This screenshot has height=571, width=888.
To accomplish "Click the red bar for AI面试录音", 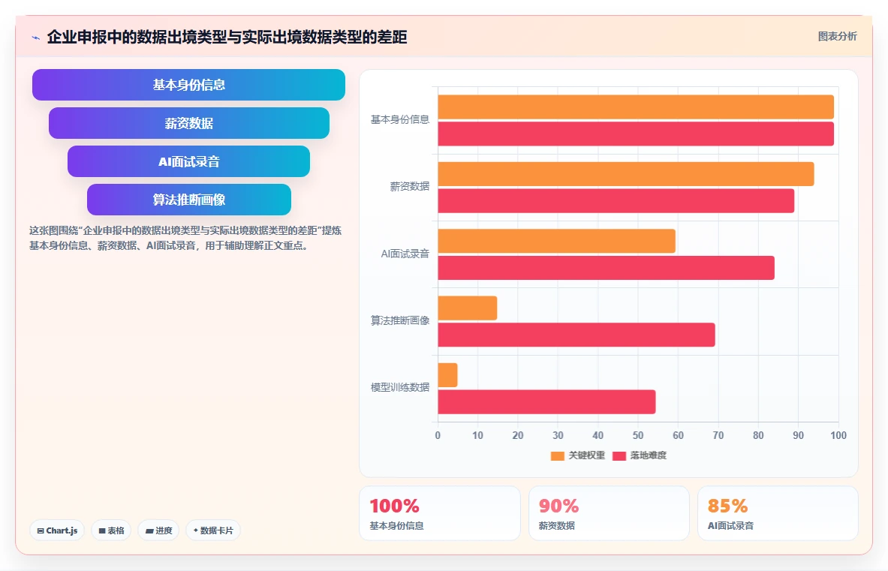I will [x=606, y=268].
